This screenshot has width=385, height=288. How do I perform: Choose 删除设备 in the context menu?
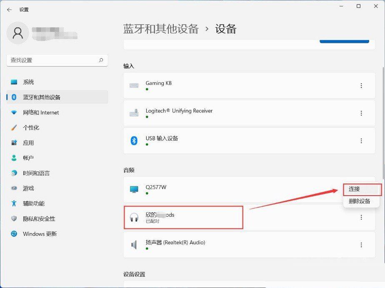(361, 201)
